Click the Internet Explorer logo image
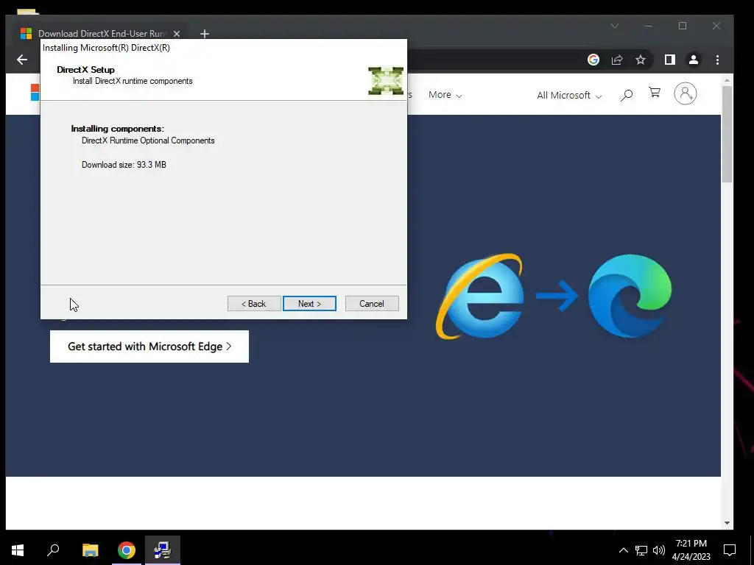Screen dimensions: 754x565 point(480,296)
